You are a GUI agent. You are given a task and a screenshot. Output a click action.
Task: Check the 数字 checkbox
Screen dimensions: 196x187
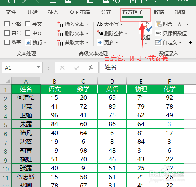point(7,42)
